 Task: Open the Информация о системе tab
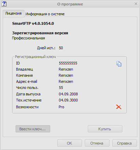[x=45, y=14]
